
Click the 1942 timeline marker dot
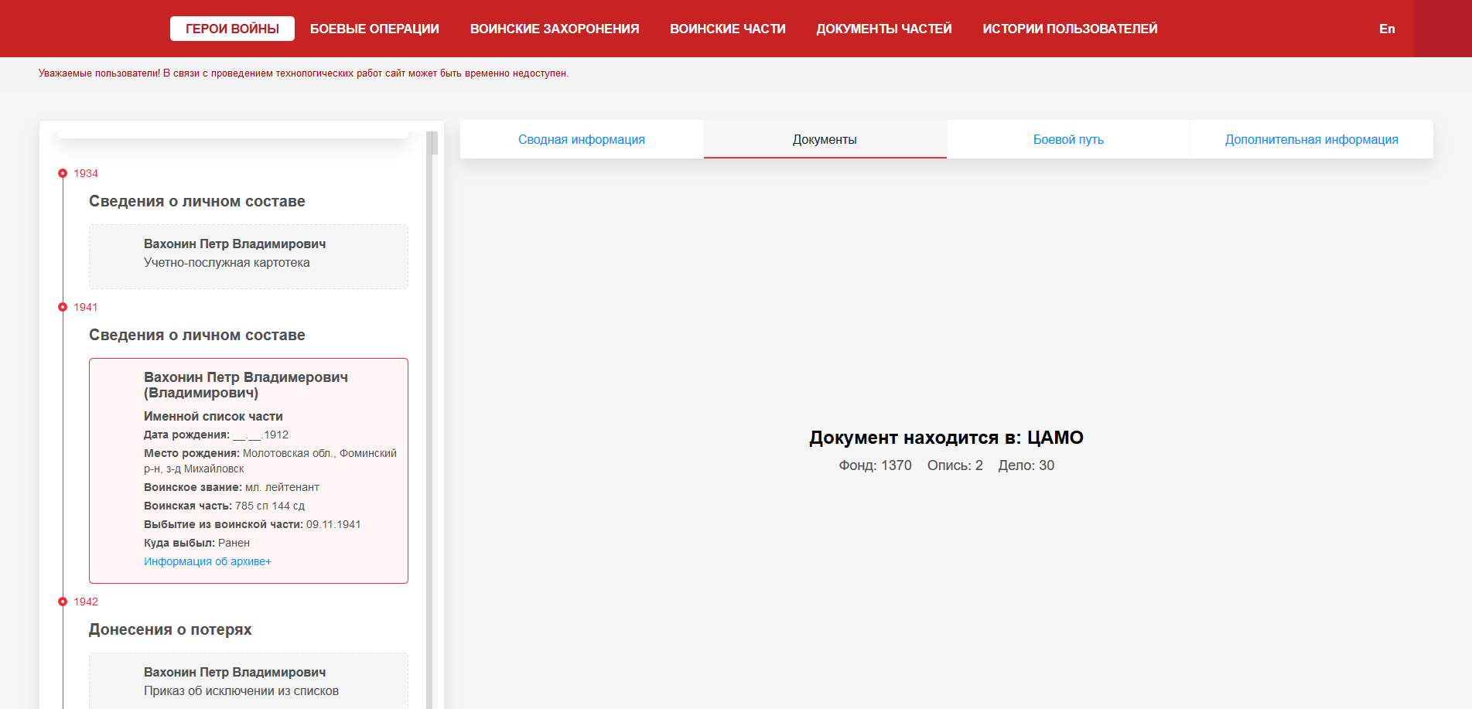[63, 602]
